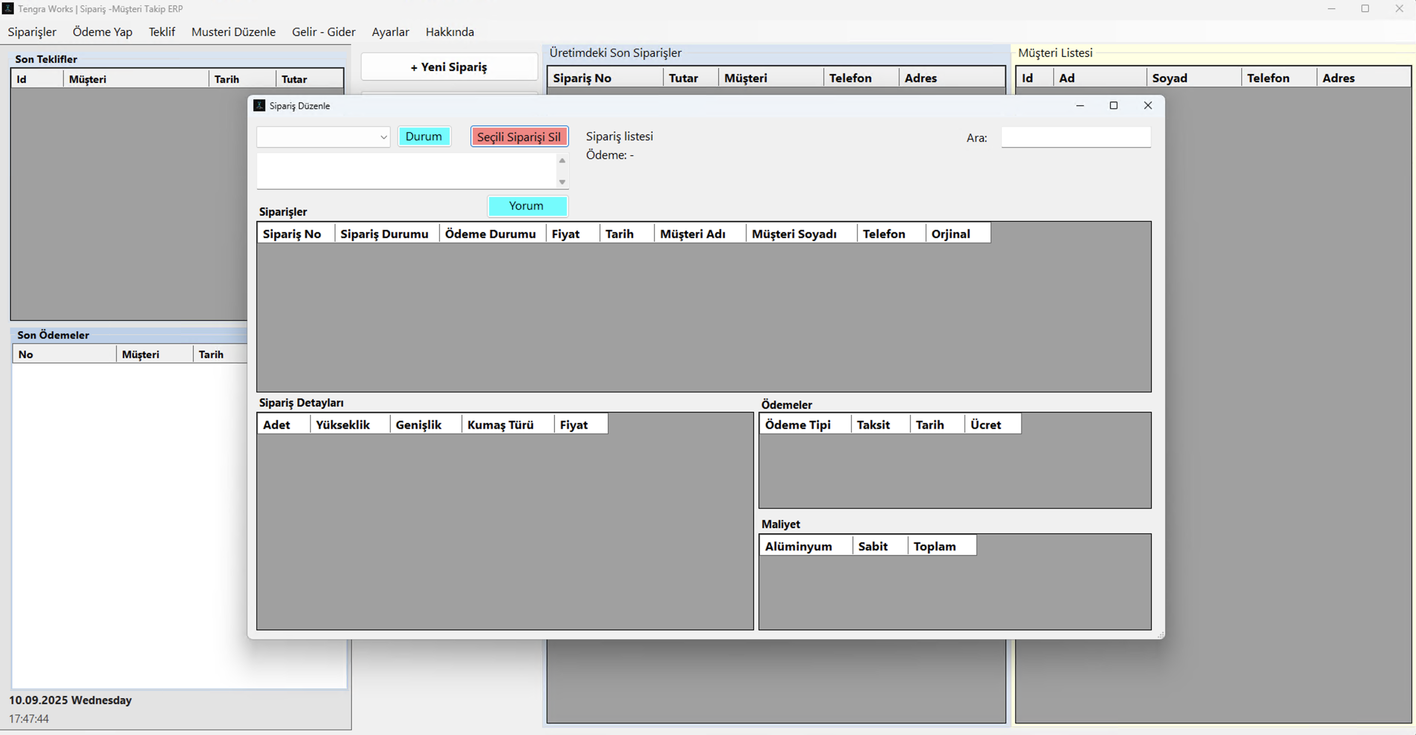Click comment box scroll down arrow
Screen dimensions: 1416x735
(562, 182)
